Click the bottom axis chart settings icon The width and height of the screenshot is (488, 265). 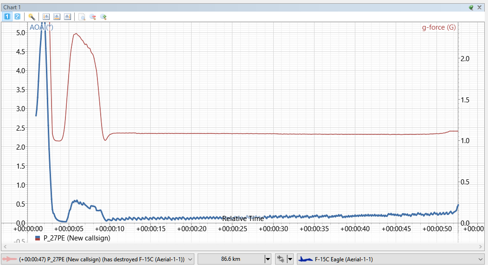click(x=57, y=17)
